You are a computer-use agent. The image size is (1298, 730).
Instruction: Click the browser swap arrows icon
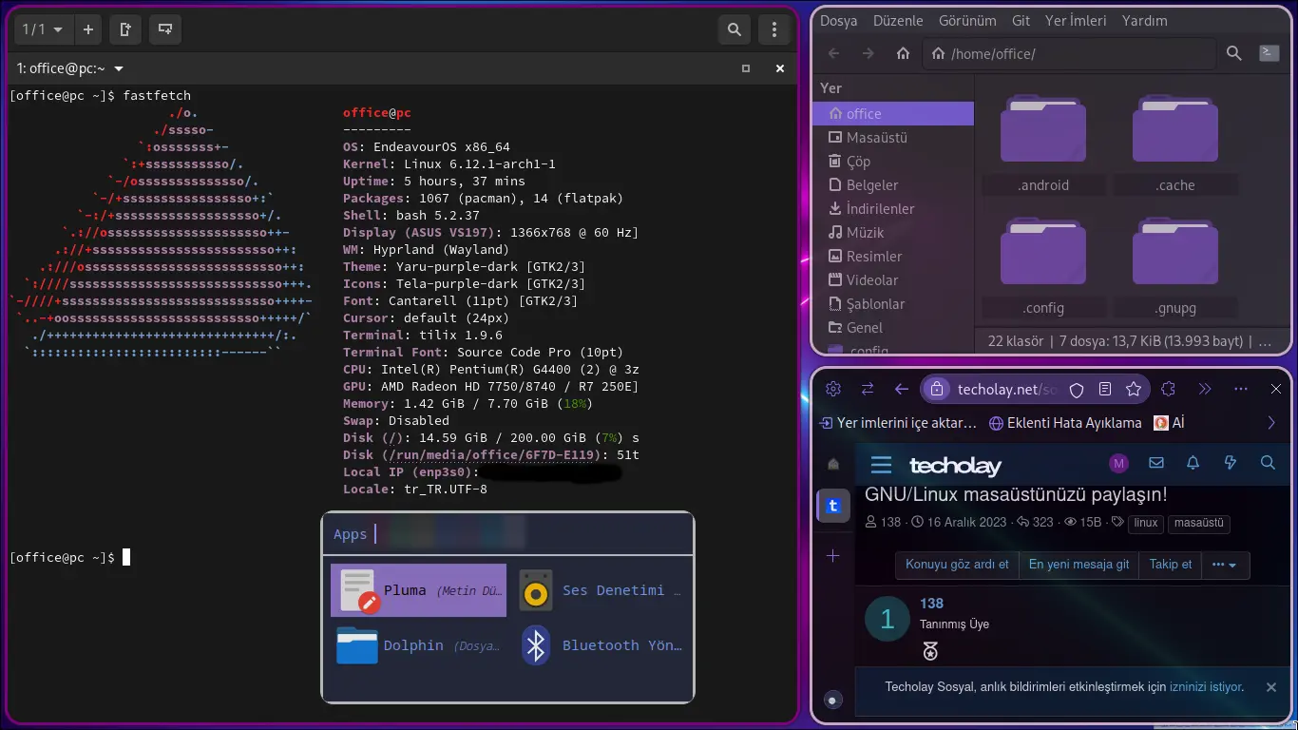pos(868,389)
